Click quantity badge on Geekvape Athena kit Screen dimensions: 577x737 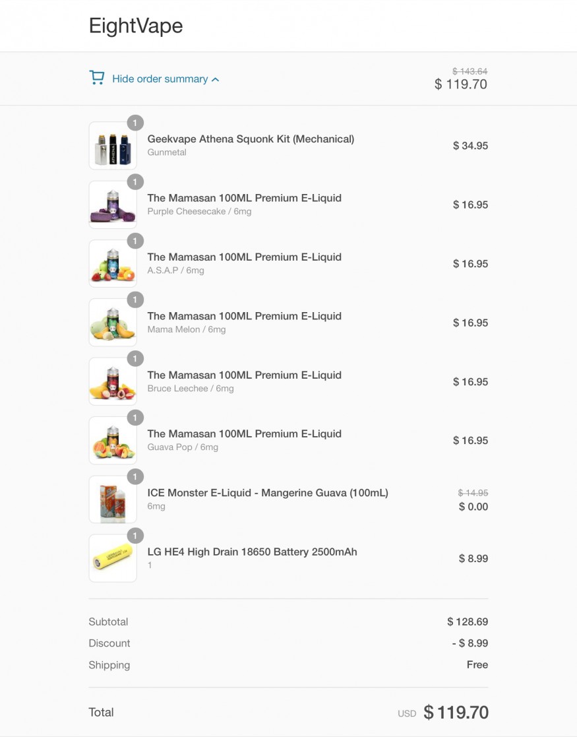coord(135,123)
